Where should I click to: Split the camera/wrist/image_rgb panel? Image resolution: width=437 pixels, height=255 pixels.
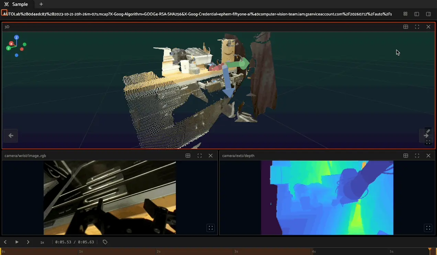click(x=188, y=156)
